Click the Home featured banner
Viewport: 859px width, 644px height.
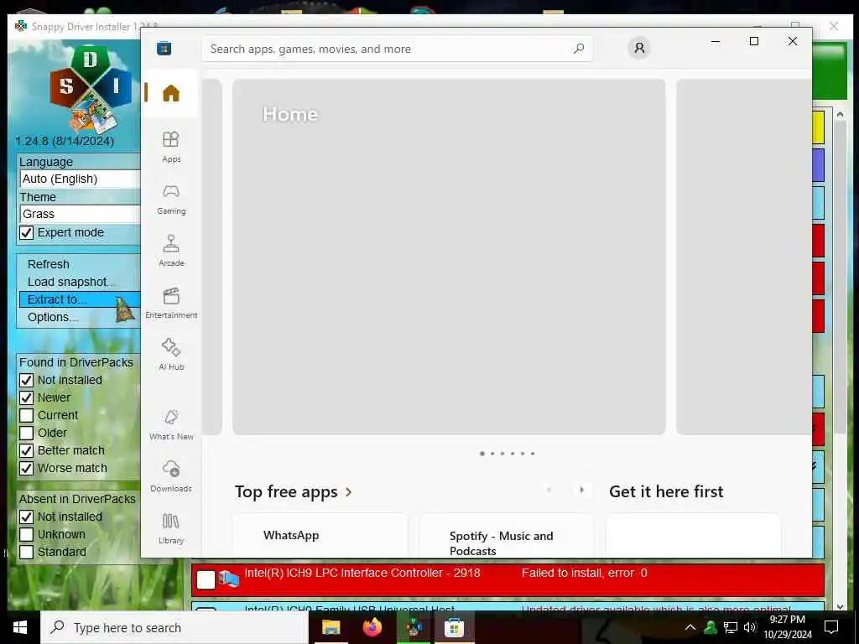[449, 257]
